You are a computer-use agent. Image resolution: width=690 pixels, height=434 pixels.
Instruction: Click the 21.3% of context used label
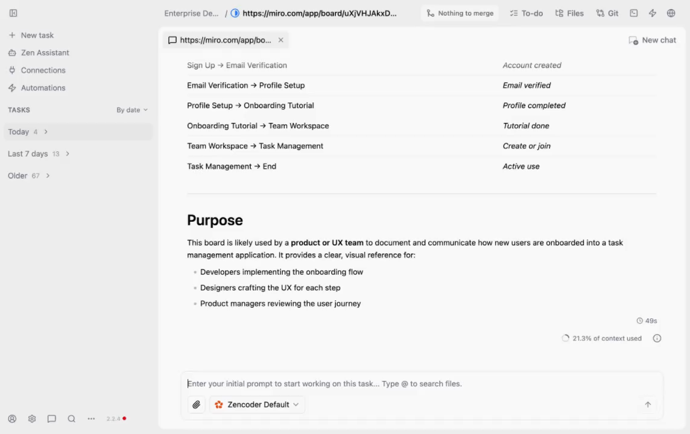[x=607, y=338]
